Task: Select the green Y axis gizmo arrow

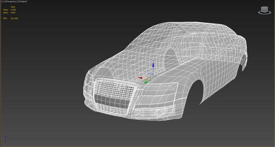Action: pos(146,82)
